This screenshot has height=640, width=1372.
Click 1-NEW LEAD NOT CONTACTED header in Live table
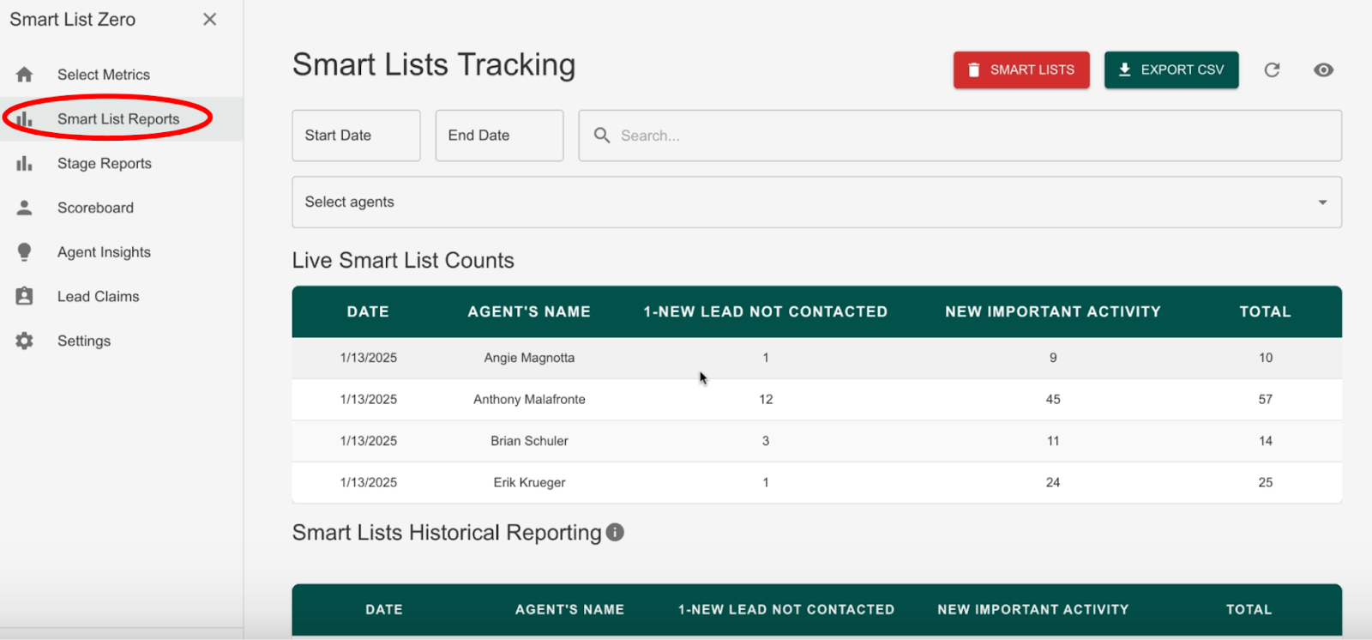[766, 311]
